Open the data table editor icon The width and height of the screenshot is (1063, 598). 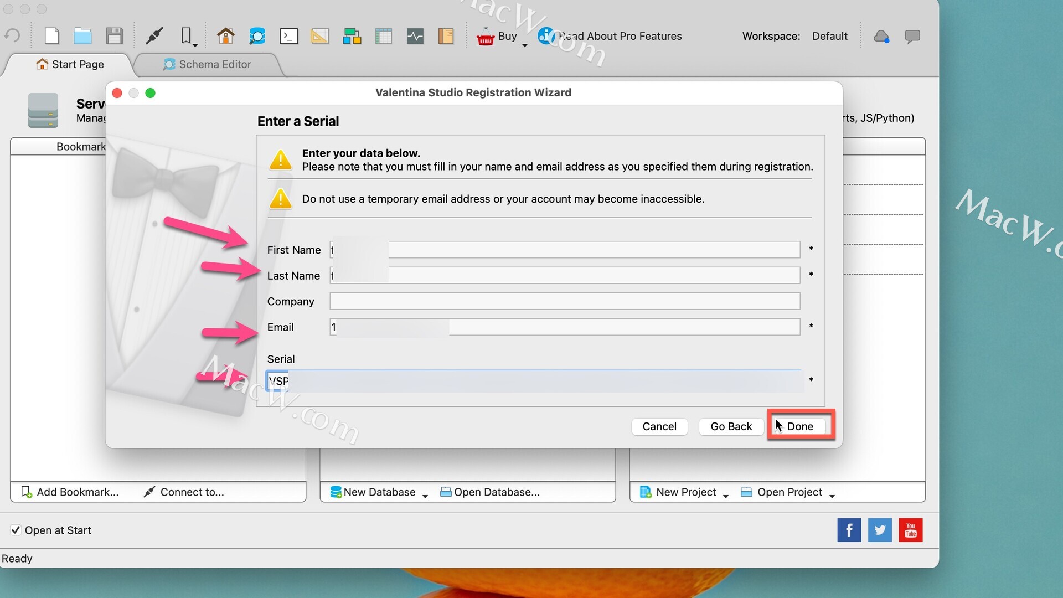[x=383, y=36]
